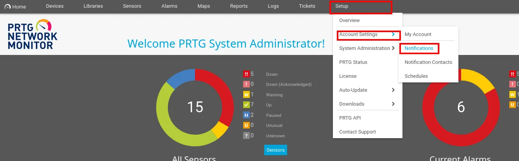Screen dimensions: 519x161
Task: Click the "Warning" legend label
Action: coord(274,95)
